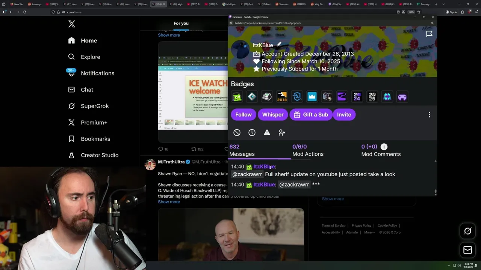Click the Grok floating button
Image resolution: width=481 pixels, height=270 pixels.
coord(467,231)
